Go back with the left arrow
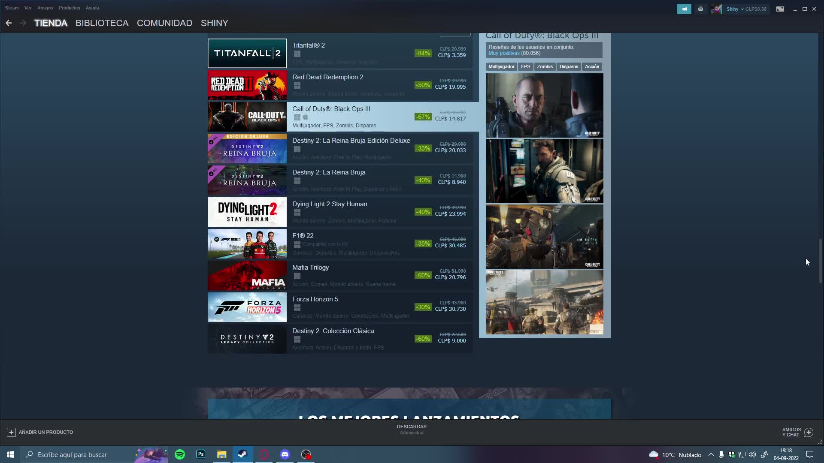The image size is (824, 463). pos(9,23)
